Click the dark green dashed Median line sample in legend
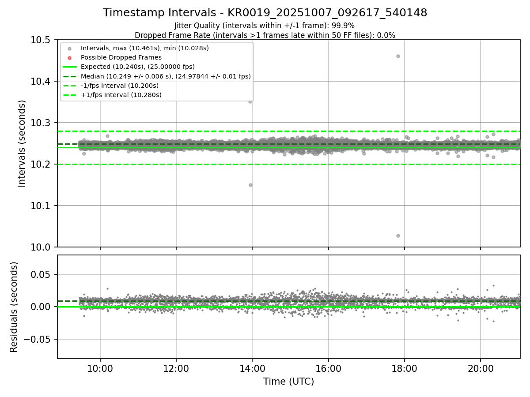Screen dimensions: 530x397 tap(69, 76)
